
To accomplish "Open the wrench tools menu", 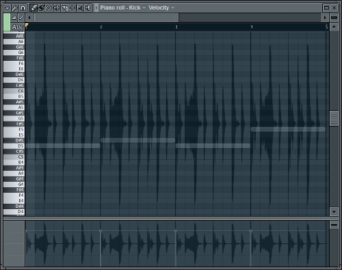I will (x=15, y=8).
